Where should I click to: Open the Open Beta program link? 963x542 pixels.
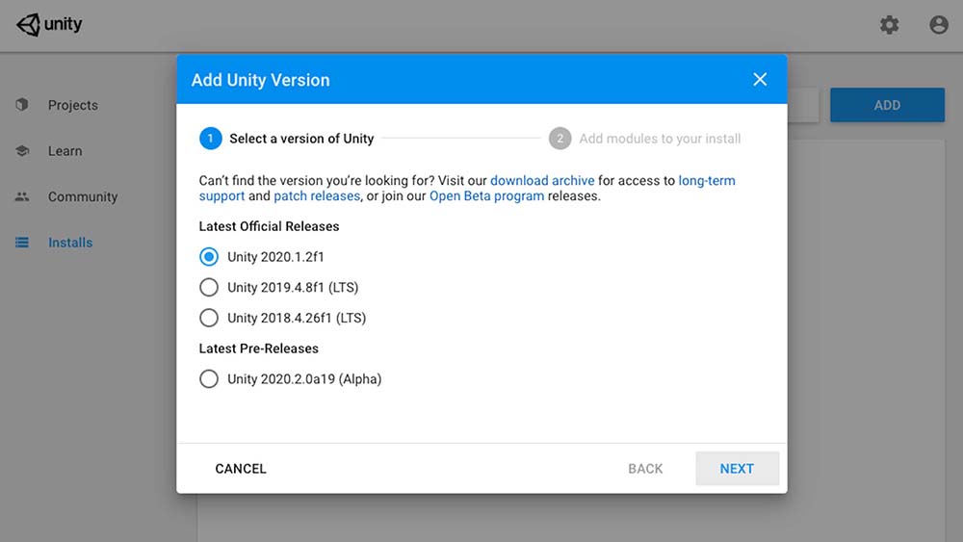pyautogui.click(x=486, y=196)
